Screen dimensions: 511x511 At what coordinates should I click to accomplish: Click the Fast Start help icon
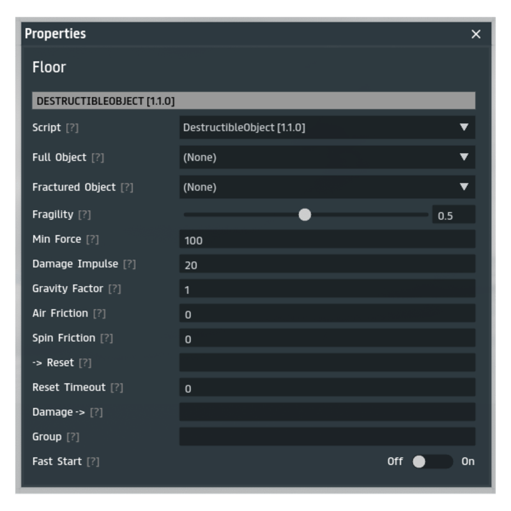(x=93, y=461)
